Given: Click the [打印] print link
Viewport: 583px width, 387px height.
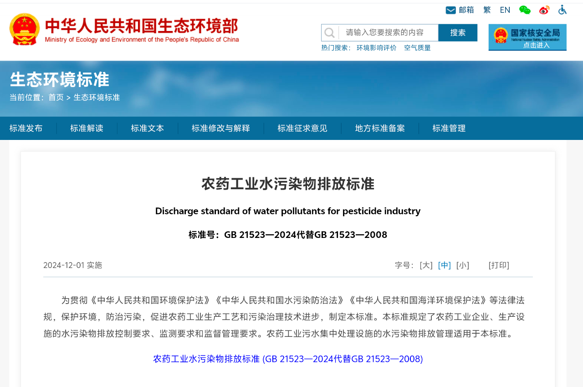Looking at the screenshot, I should click(499, 265).
